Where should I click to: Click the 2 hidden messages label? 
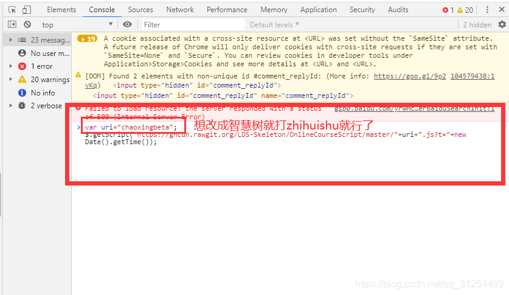(477, 25)
